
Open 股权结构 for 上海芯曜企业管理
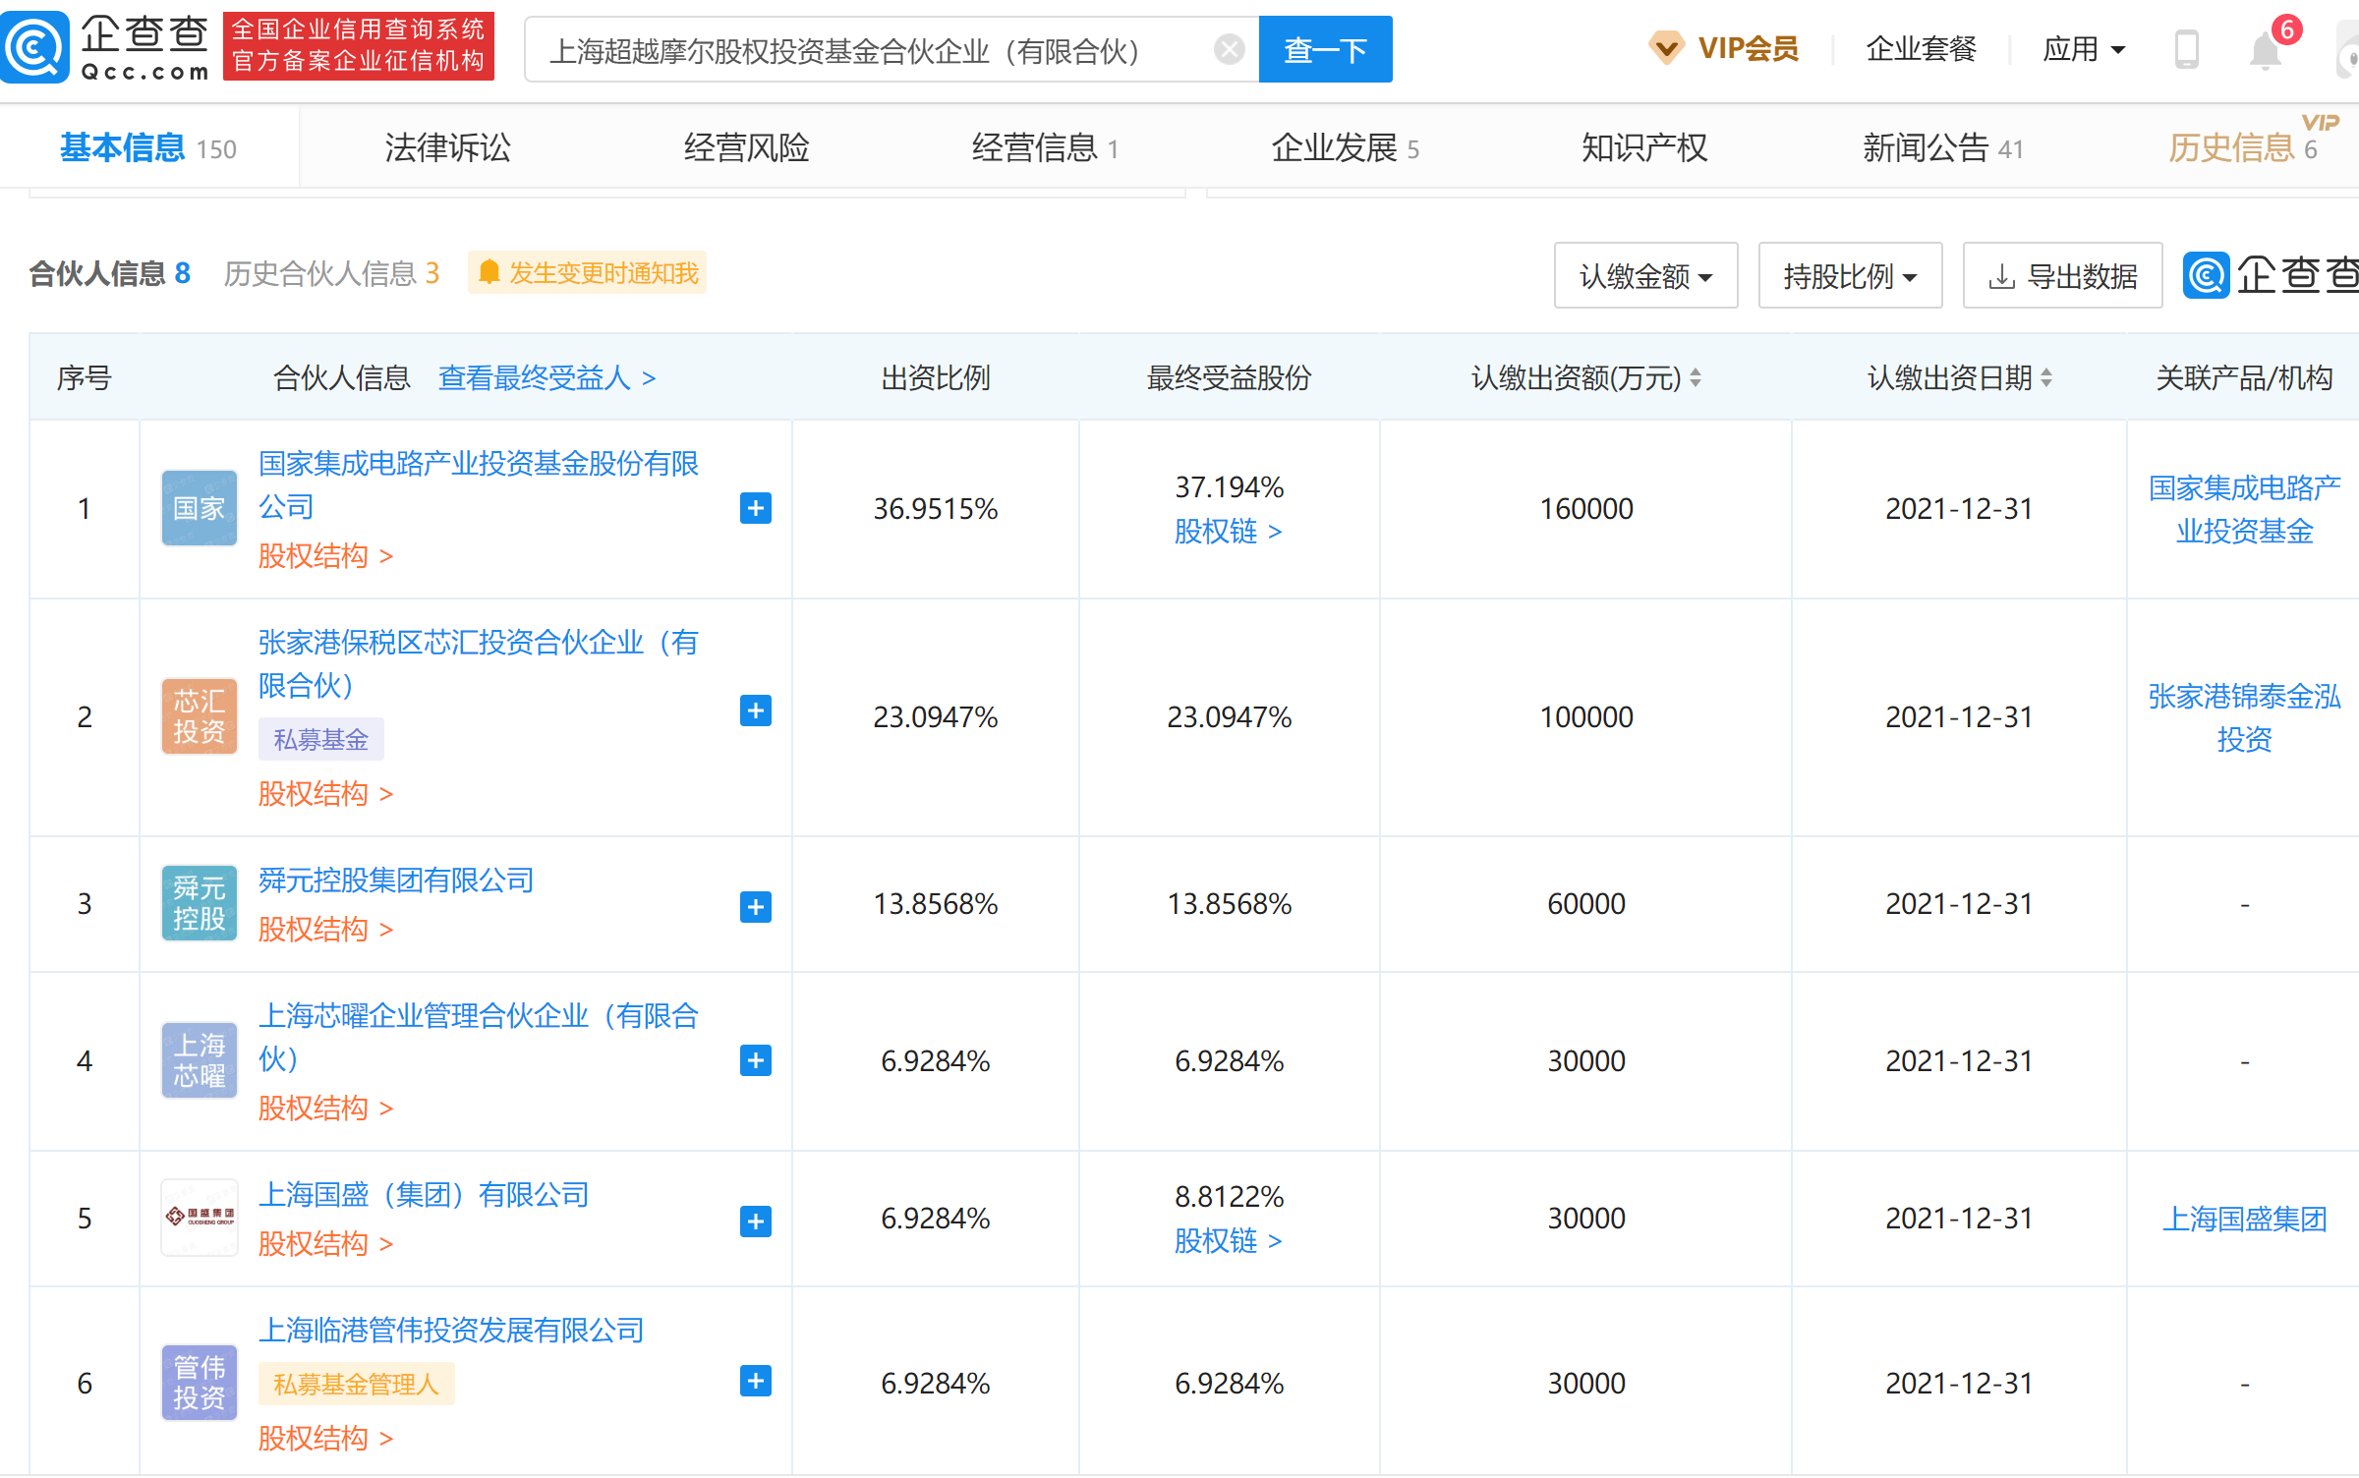[325, 1108]
